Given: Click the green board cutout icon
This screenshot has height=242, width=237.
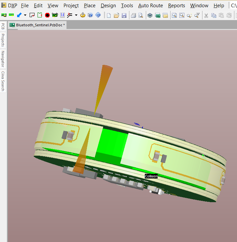Looking at the screenshot, I should click(40, 15).
